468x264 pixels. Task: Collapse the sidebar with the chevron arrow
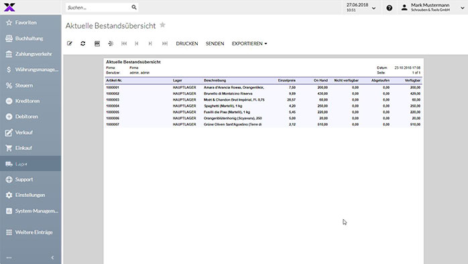[52, 257]
